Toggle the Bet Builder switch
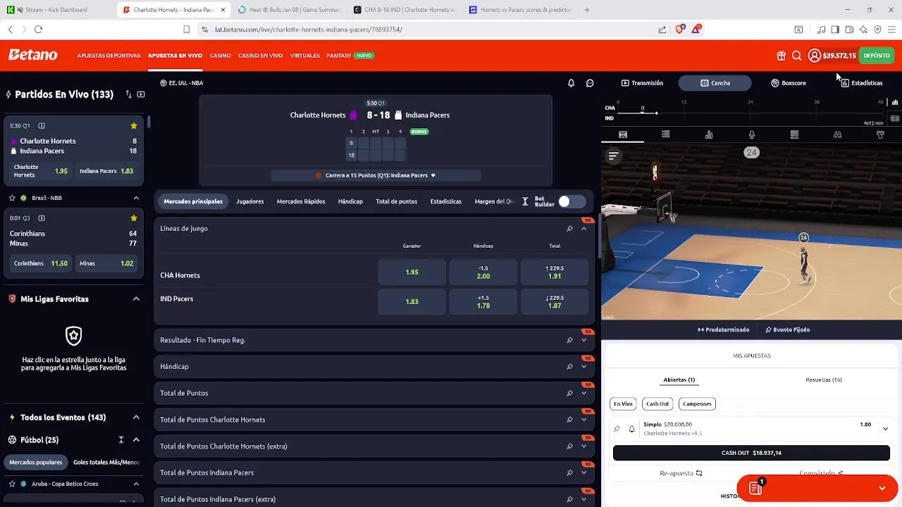This screenshot has height=507, width=902. click(x=572, y=201)
